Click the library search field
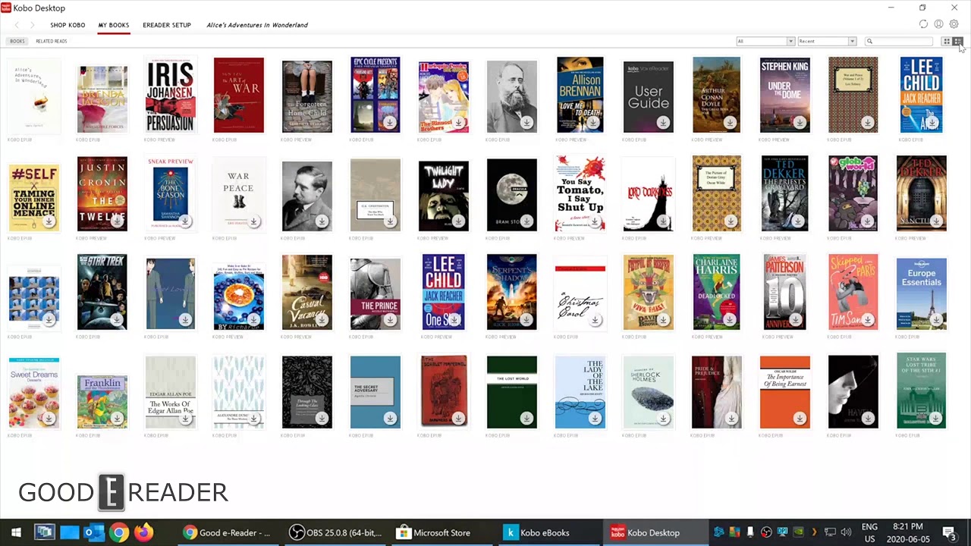Image resolution: width=971 pixels, height=546 pixels. click(x=899, y=41)
